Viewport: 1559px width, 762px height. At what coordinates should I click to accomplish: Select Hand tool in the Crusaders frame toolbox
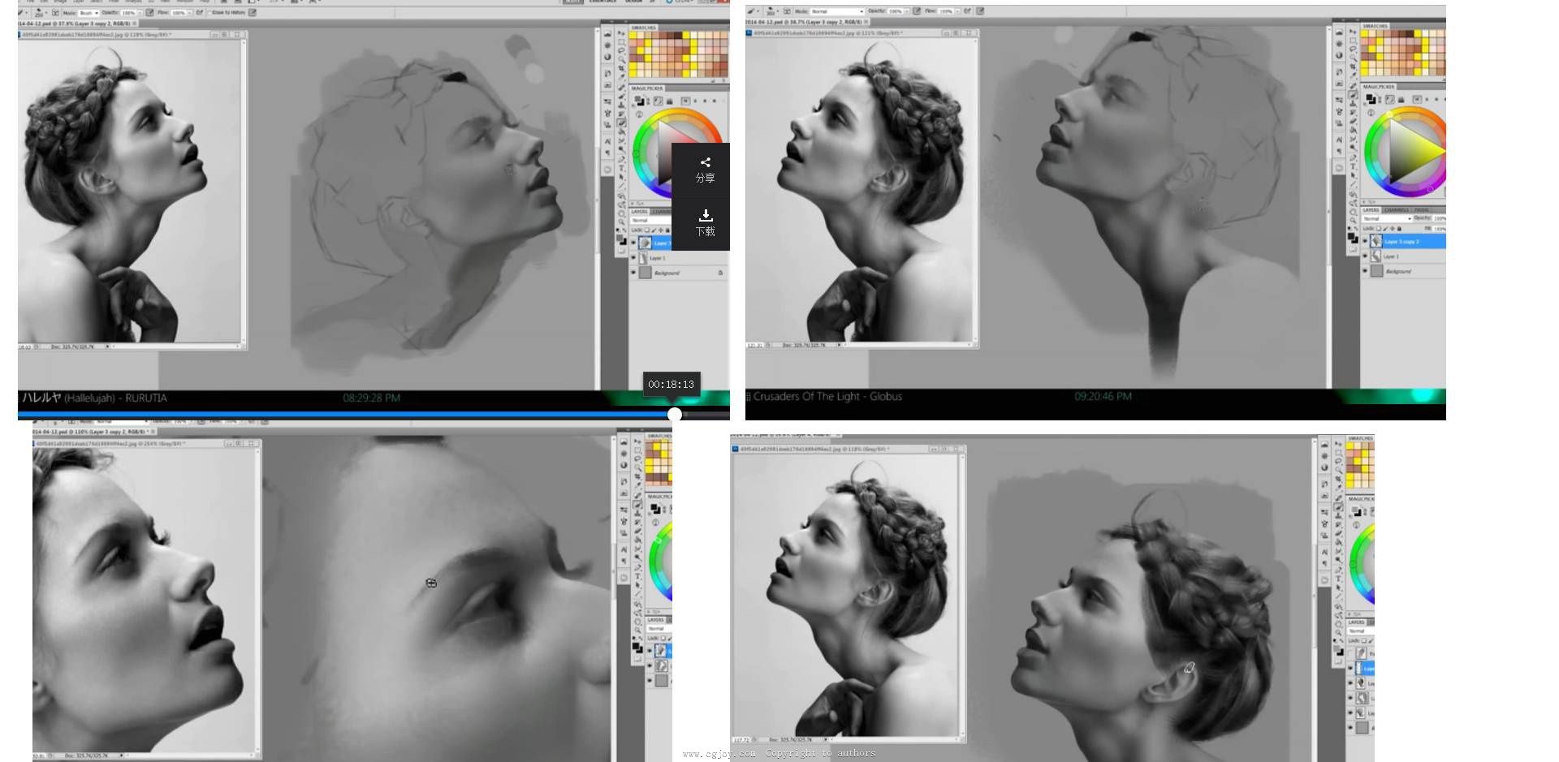click(1353, 211)
